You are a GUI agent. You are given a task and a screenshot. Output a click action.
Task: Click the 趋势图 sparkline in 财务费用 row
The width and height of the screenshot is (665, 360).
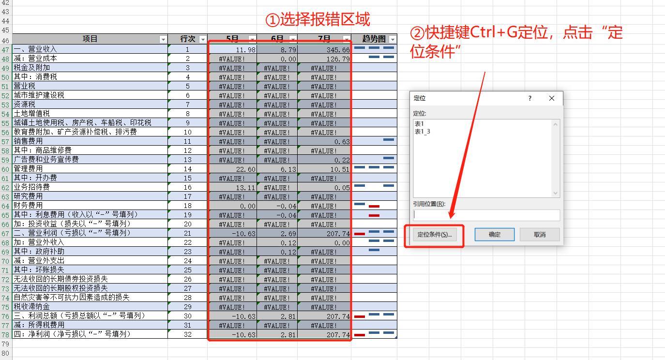[374, 205]
